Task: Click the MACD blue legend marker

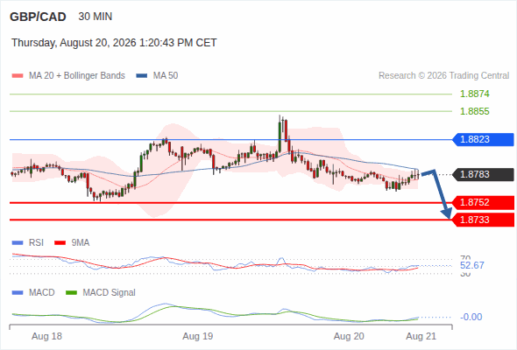Action: (18, 293)
